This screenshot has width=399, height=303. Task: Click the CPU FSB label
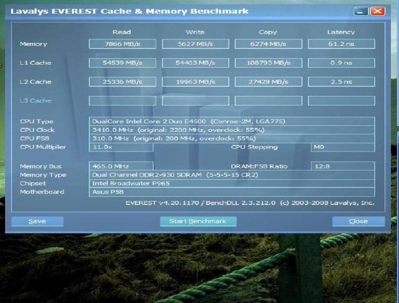click(34, 138)
